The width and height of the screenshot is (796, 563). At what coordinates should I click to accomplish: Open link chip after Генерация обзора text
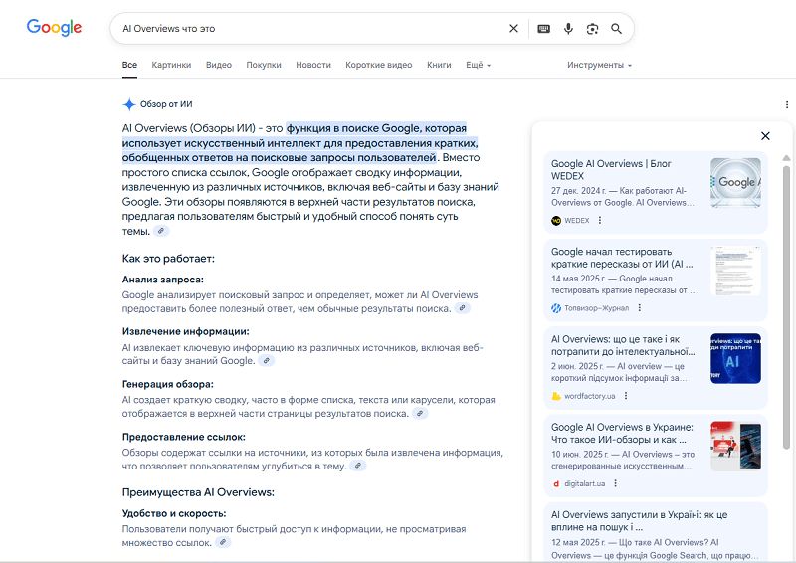click(x=420, y=413)
